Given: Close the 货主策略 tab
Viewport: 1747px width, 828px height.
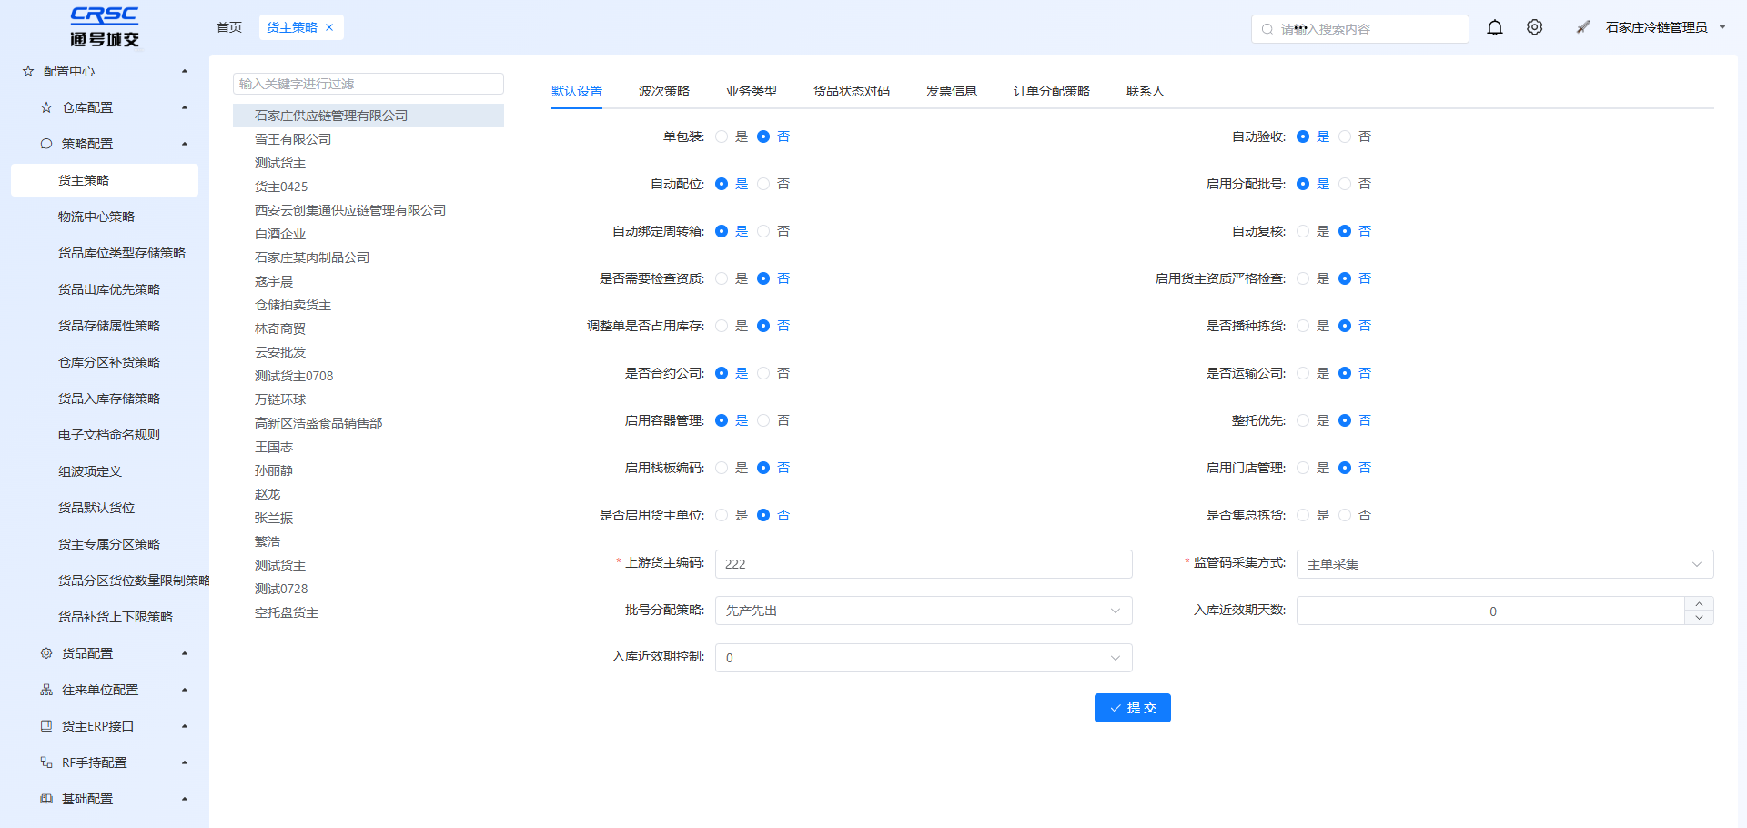Looking at the screenshot, I should coord(329,27).
